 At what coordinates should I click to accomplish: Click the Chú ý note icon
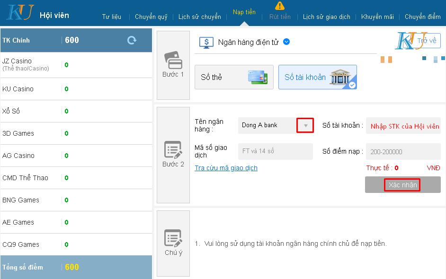click(x=173, y=238)
